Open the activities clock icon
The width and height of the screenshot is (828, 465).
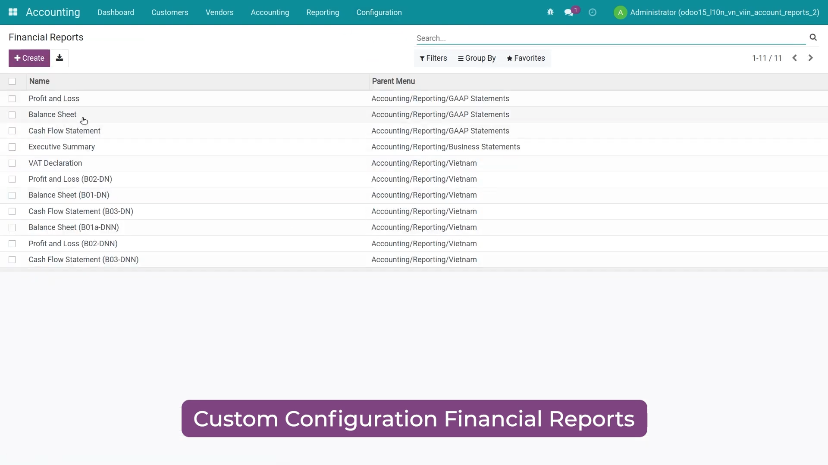click(593, 12)
